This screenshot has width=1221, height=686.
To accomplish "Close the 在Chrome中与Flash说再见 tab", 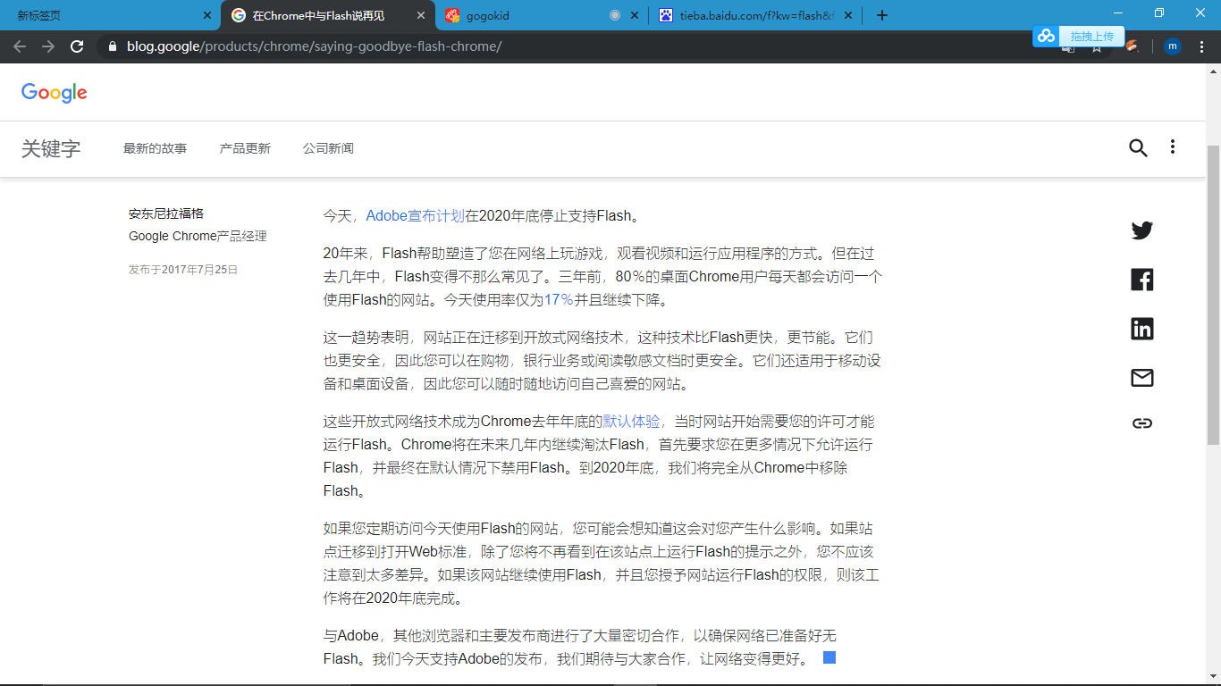I will [422, 15].
